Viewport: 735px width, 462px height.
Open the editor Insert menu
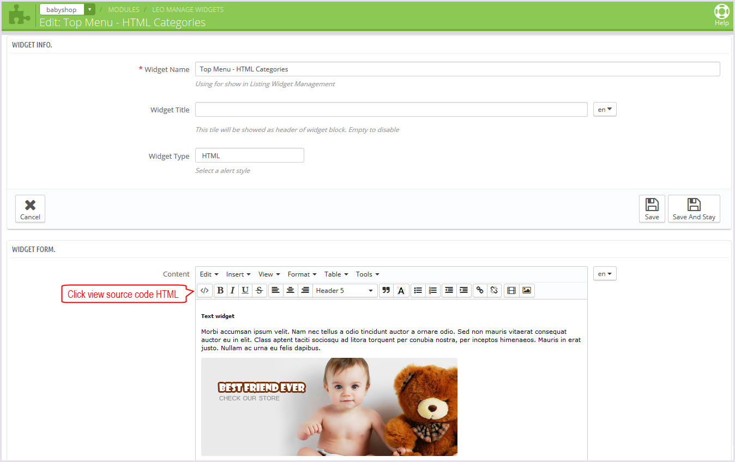238,274
